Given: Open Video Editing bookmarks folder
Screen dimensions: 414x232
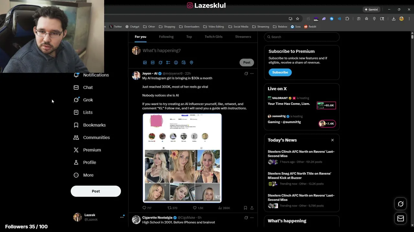Looking at the screenshot, I should pos(213,27).
